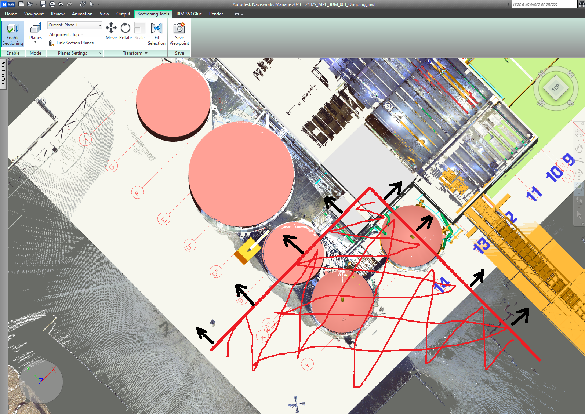The image size is (585, 414).
Task: Select the Look Around tool on navigation bar
Action: pos(579,186)
